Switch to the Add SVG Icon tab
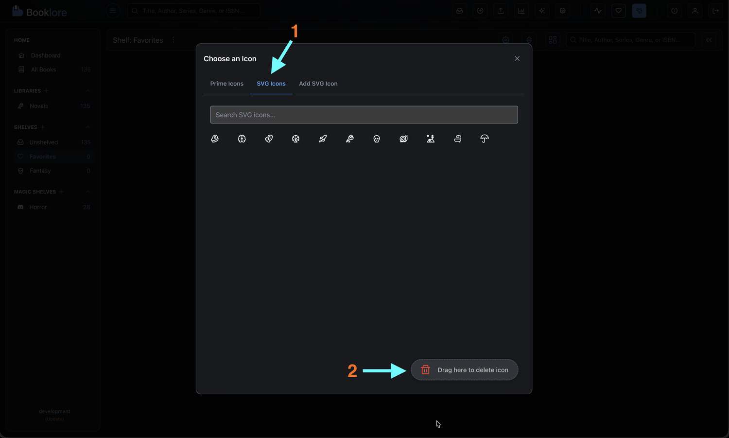 click(x=318, y=83)
